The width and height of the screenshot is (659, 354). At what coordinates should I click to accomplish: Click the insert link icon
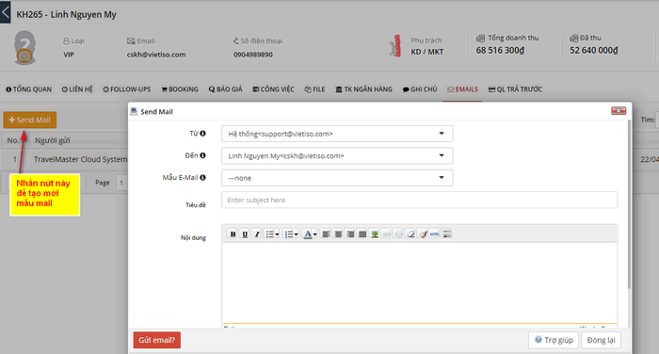pos(386,234)
